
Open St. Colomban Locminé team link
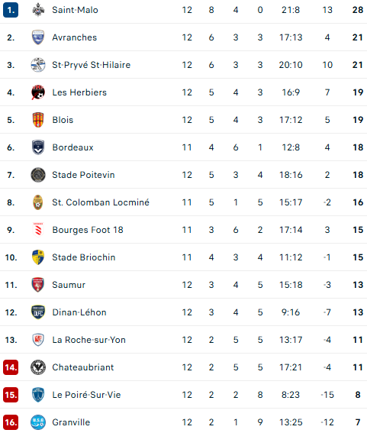(101, 202)
